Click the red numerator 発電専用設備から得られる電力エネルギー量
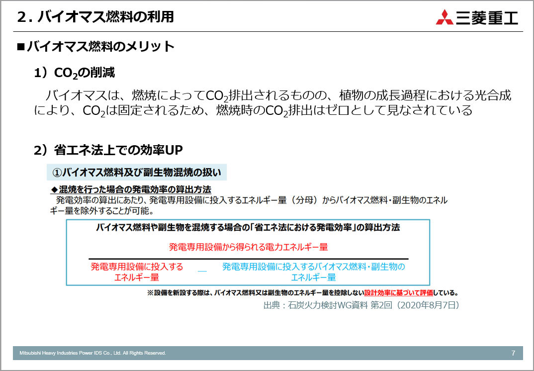 coord(248,247)
